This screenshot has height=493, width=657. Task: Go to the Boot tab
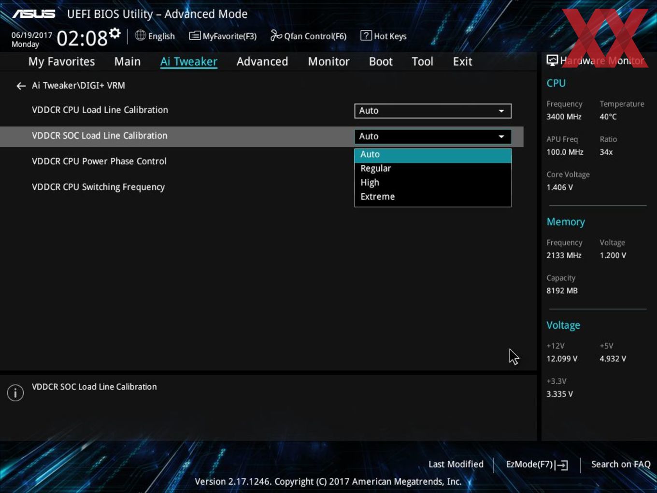[x=381, y=61]
